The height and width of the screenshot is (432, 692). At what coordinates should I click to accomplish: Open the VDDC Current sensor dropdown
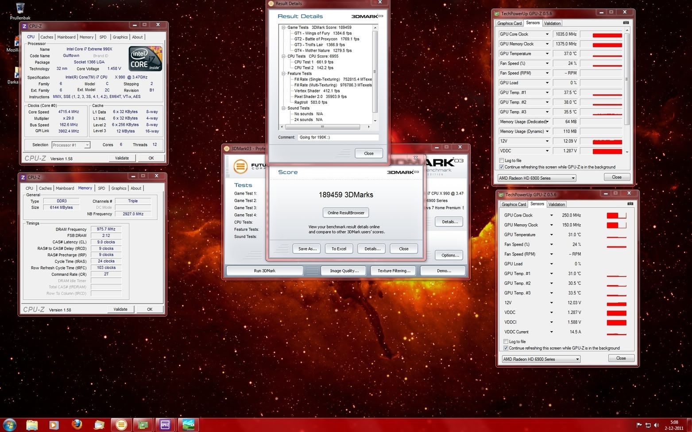click(551, 332)
